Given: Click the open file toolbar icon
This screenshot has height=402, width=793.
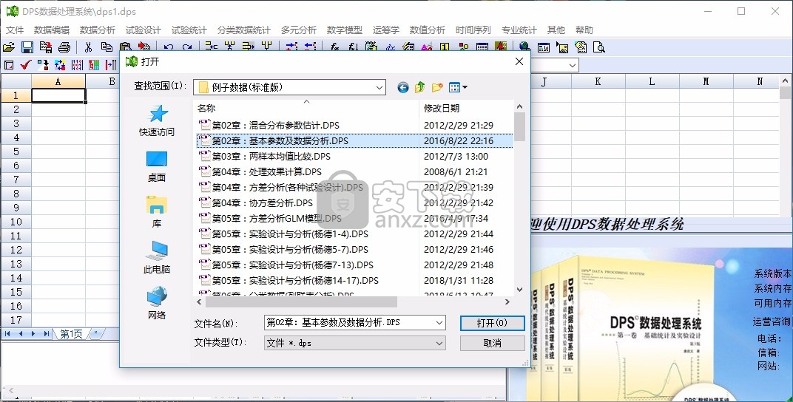Looking at the screenshot, I should [x=9, y=47].
